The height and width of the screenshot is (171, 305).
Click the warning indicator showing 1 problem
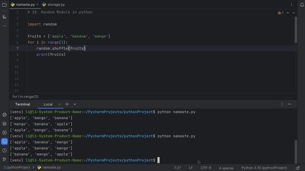coord(281,13)
